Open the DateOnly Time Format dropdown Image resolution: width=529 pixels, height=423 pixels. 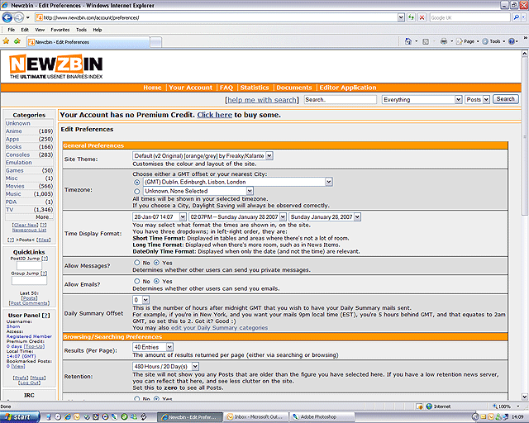click(x=325, y=217)
